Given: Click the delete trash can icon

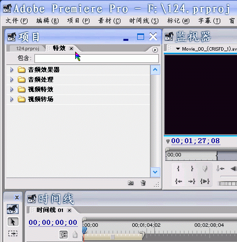Looking at the screenshot, I should (143, 183).
